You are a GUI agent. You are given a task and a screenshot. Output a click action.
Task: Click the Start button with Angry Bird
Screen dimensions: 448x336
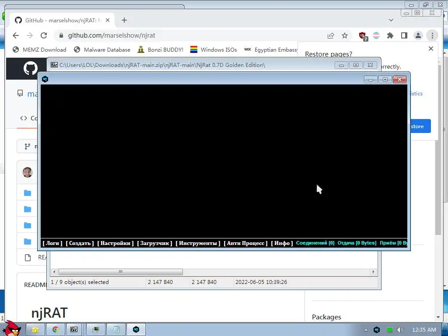(12, 329)
